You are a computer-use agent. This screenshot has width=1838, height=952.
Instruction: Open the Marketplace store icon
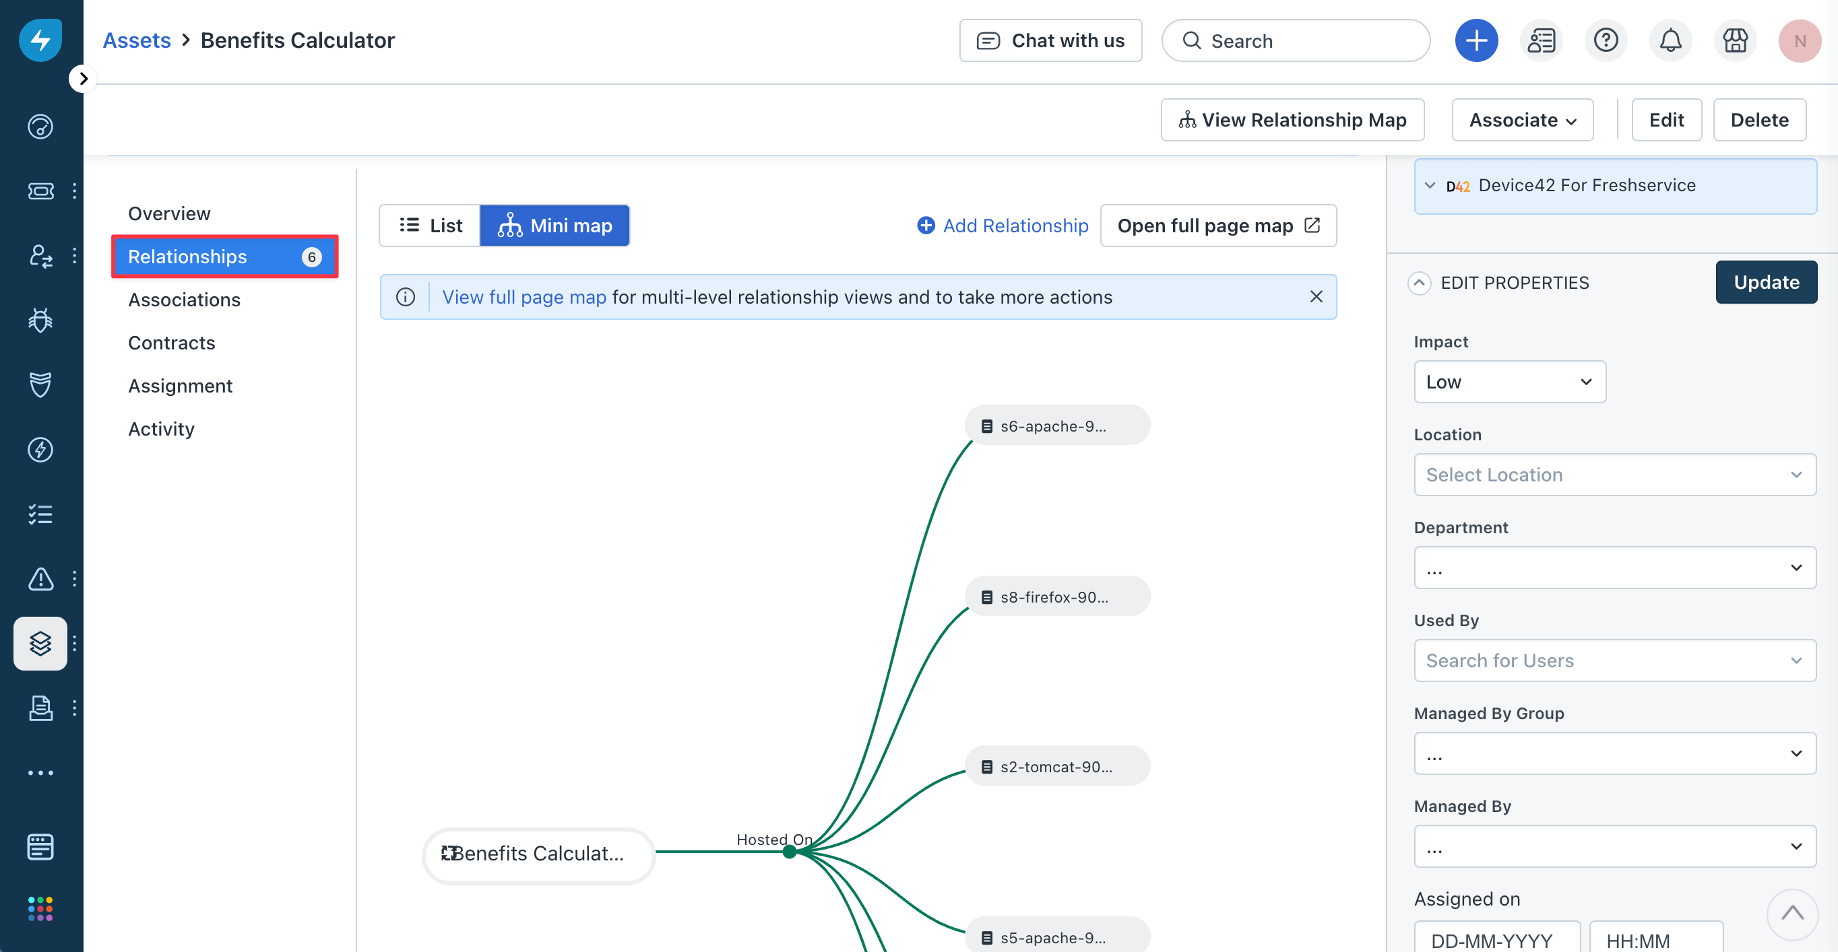coord(1736,40)
